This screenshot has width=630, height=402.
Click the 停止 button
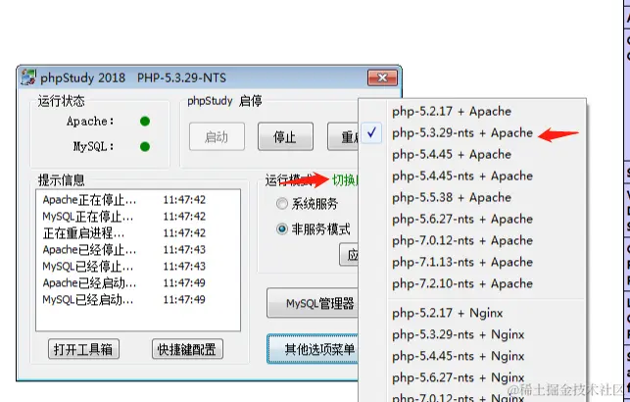point(285,137)
